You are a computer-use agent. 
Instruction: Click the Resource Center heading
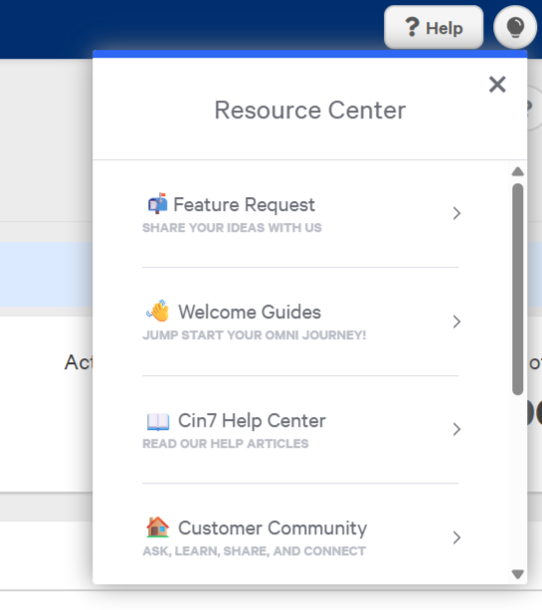coord(310,110)
